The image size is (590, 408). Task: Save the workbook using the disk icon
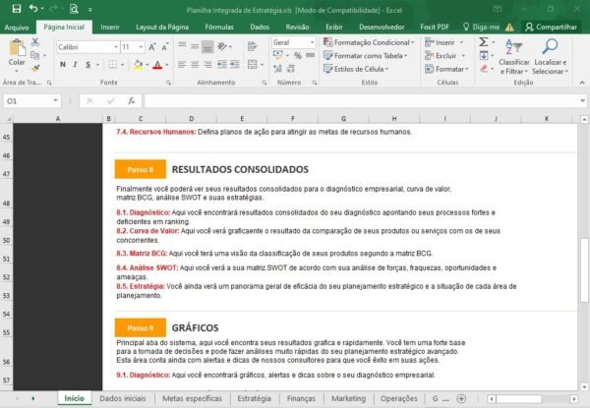pos(17,9)
